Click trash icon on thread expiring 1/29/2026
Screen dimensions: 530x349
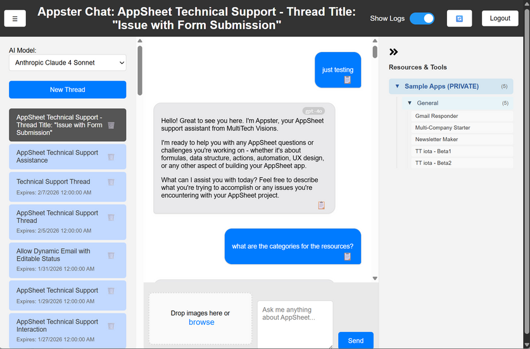[111, 291]
